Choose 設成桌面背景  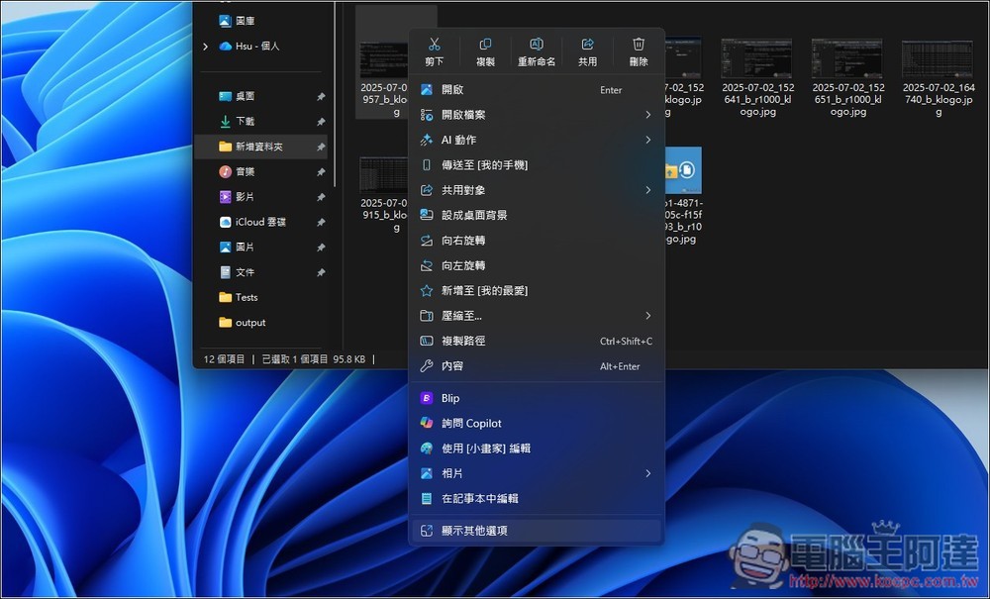click(536, 215)
